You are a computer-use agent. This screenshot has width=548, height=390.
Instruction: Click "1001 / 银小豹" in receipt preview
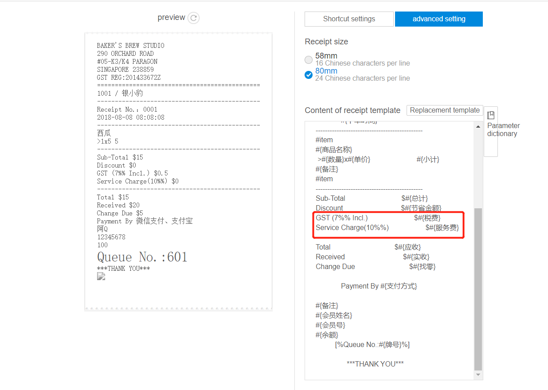point(120,94)
